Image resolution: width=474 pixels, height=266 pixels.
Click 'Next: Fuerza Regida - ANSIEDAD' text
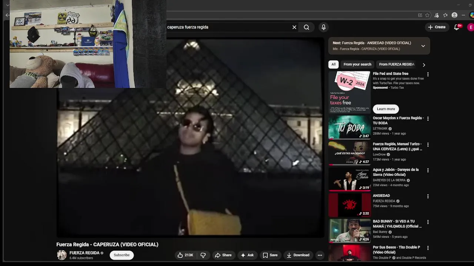point(372,43)
